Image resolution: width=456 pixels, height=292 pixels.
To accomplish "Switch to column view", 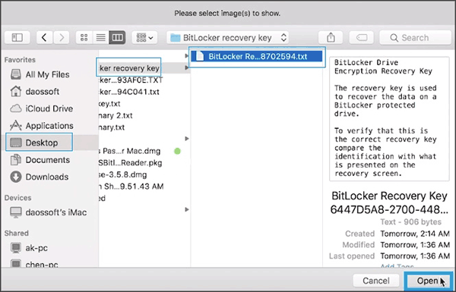I will [117, 37].
